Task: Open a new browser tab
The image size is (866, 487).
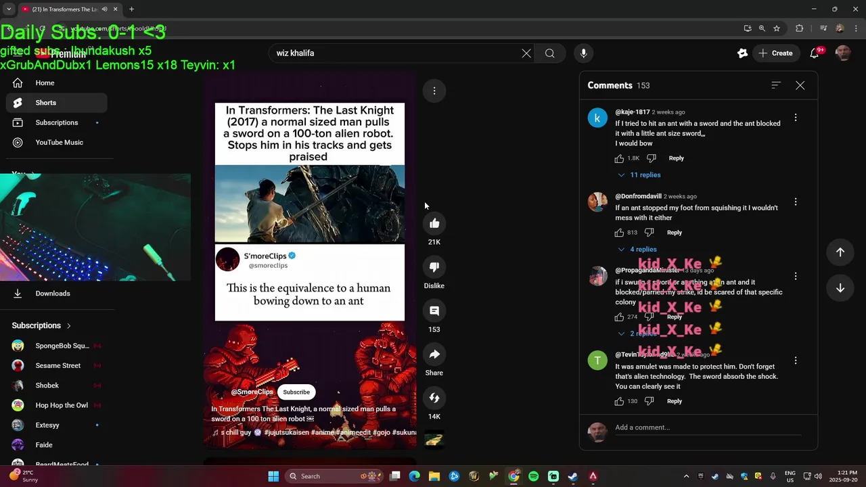Action: (131, 9)
